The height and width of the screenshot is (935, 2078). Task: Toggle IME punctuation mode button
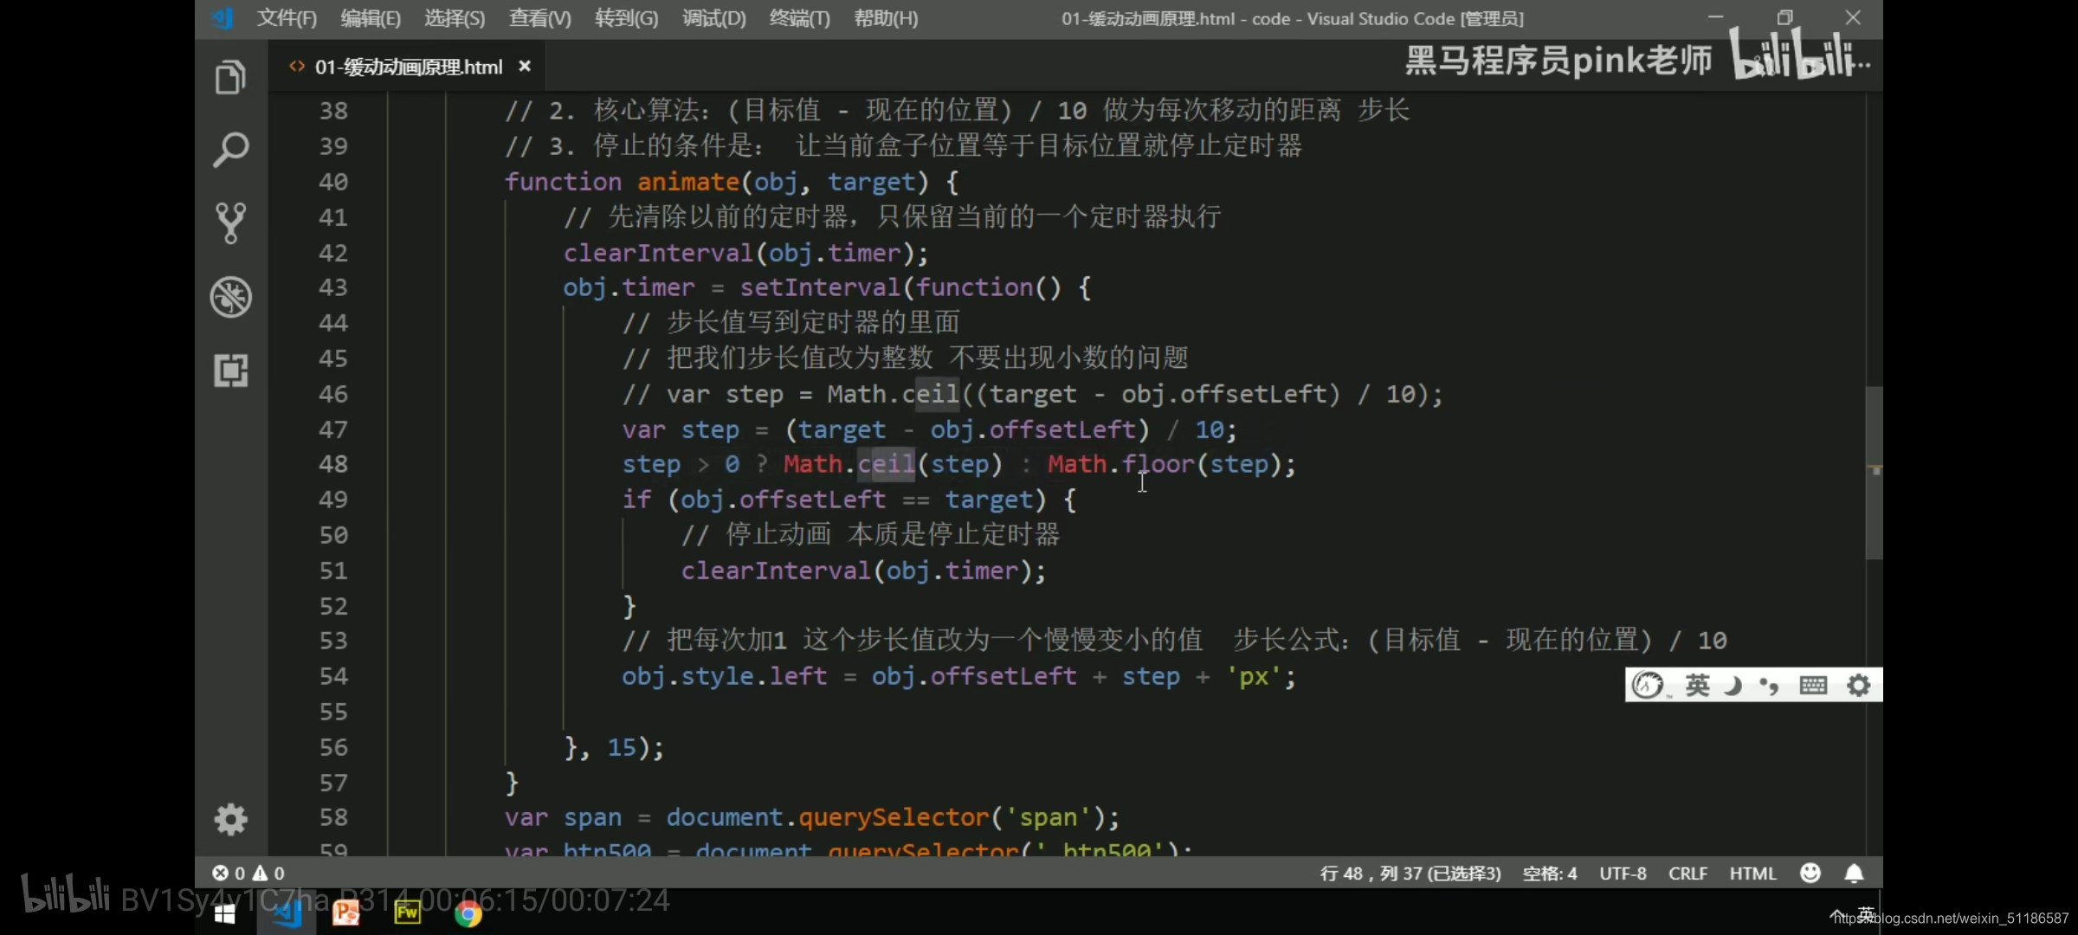(x=1769, y=686)
